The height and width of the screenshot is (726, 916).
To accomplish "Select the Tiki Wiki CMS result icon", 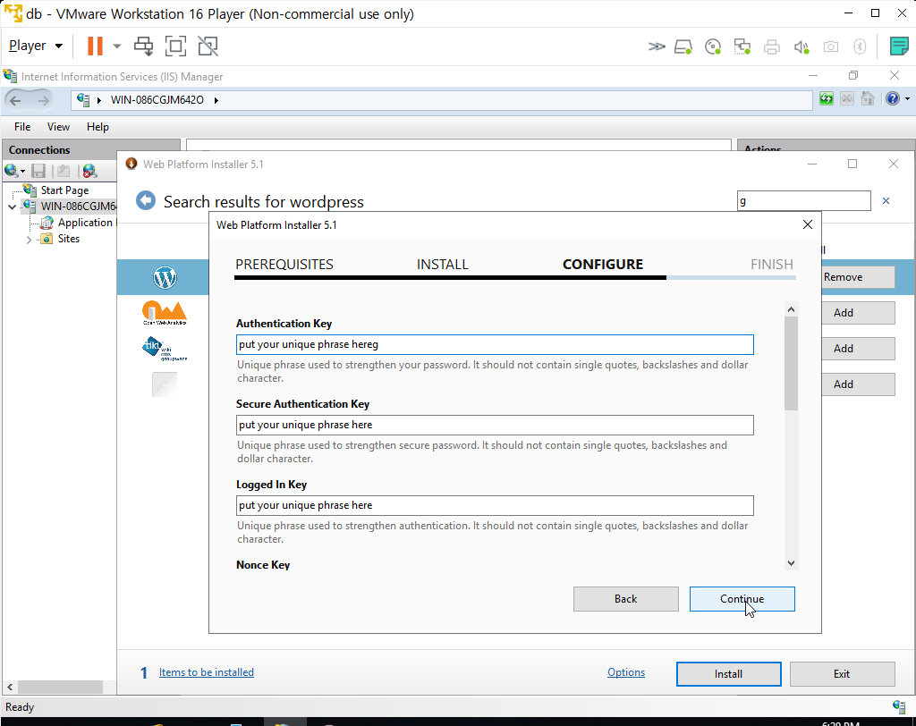I will point(165,349).
